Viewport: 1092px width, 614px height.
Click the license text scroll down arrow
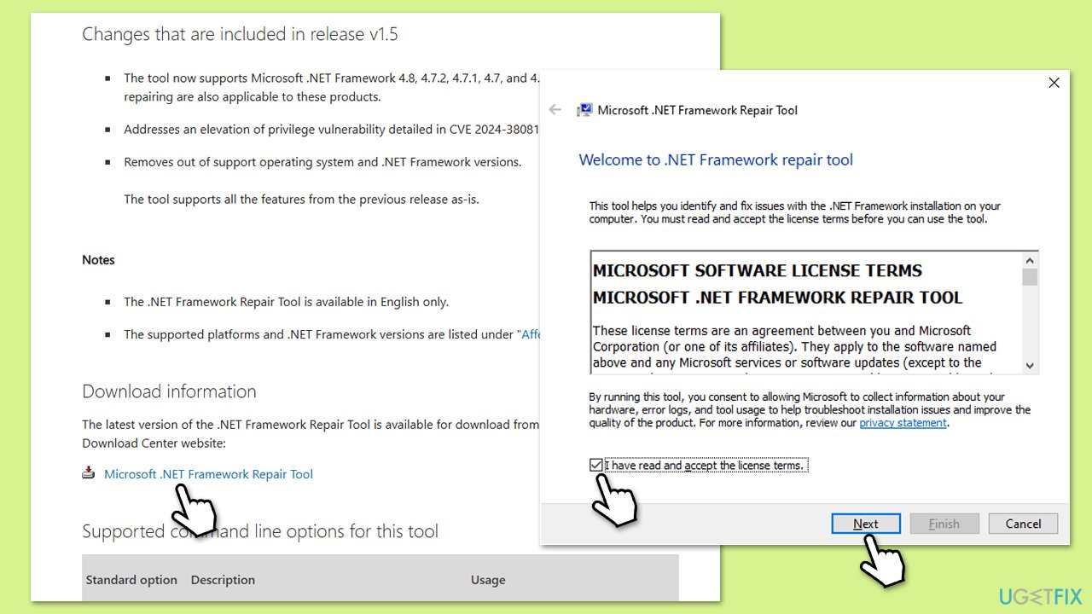pos(1030,365)
